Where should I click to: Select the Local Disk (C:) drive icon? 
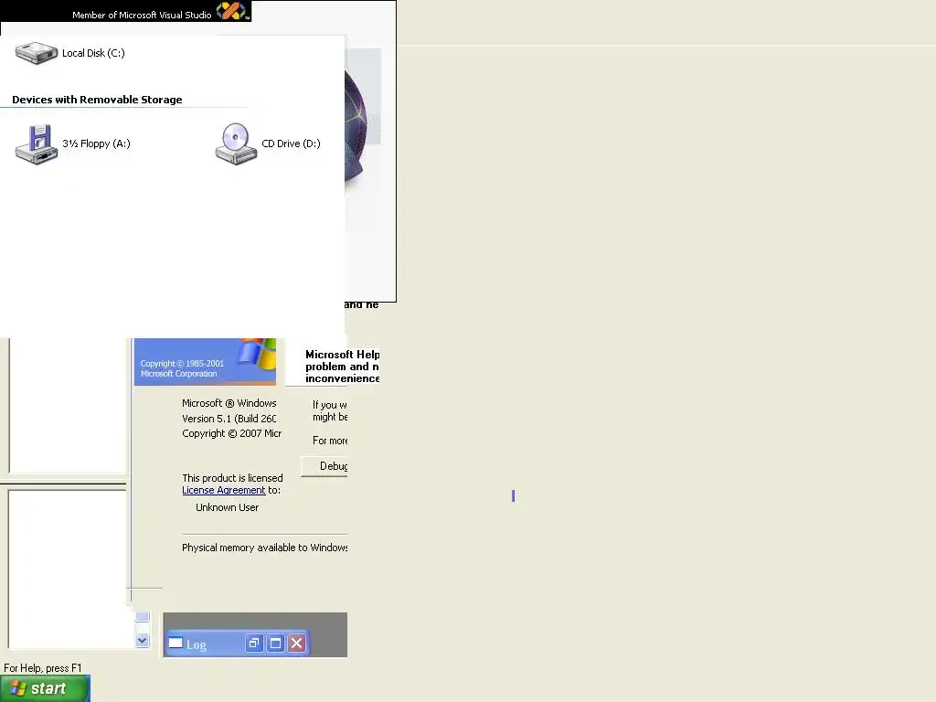point(37,52)
